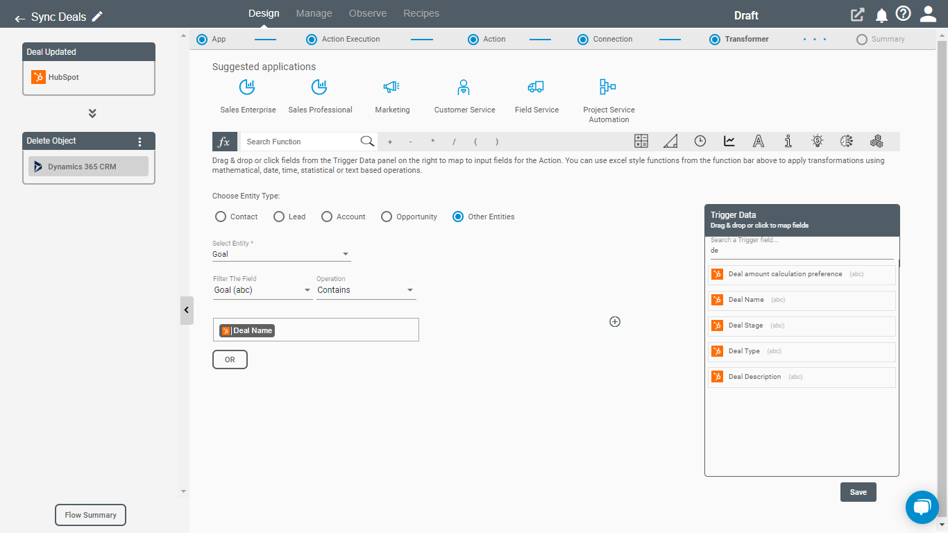This screenshot has height=533, width=948.
Task: Open AI brain functions icon
Action: 846,141
